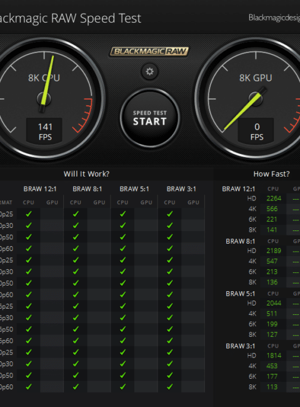Select 6K CPU value 177
This screenshot has height=407, width=300.
[272, 376]
